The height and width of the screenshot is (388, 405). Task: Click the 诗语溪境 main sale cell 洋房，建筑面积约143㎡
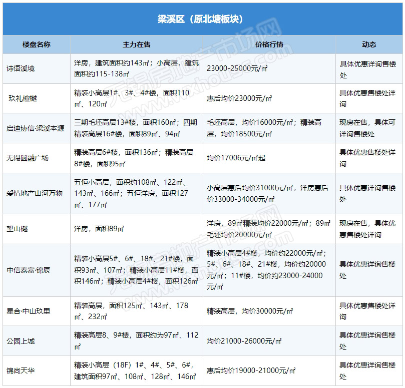136,68
